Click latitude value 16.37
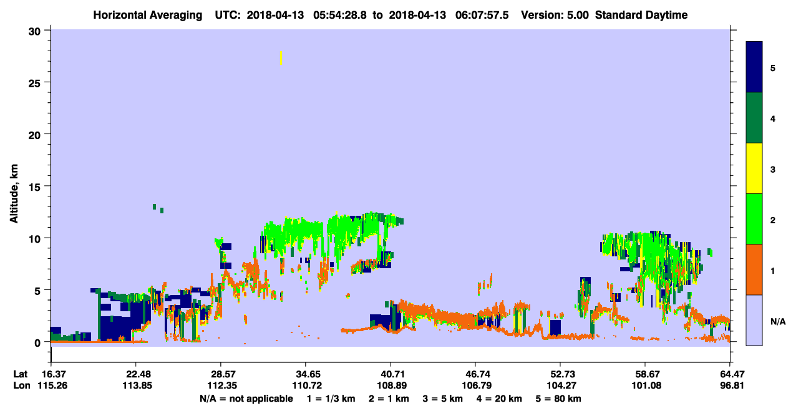Image resolution: width=811 pixels, height=416 pixels. click(53, 374)
